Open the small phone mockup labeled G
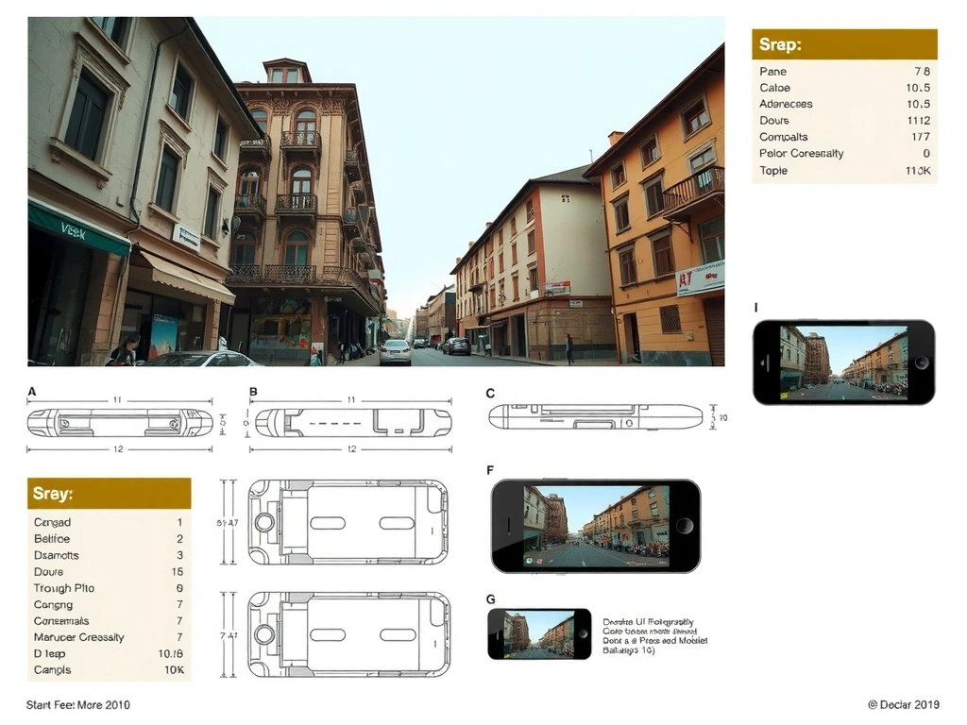967x725 pixels. pyautogui.click(x=539, y=633)
